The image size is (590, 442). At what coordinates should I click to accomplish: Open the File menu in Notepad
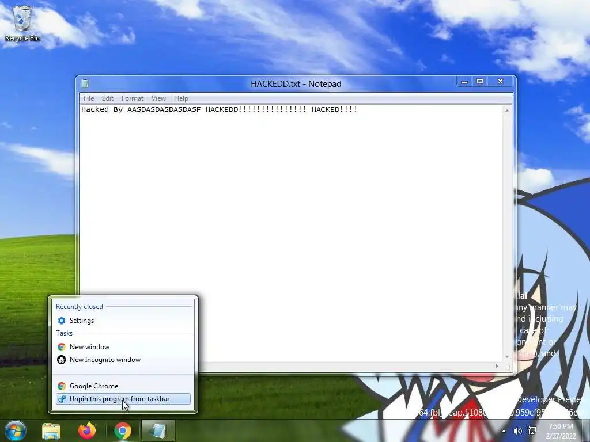[x=89, y=98]
